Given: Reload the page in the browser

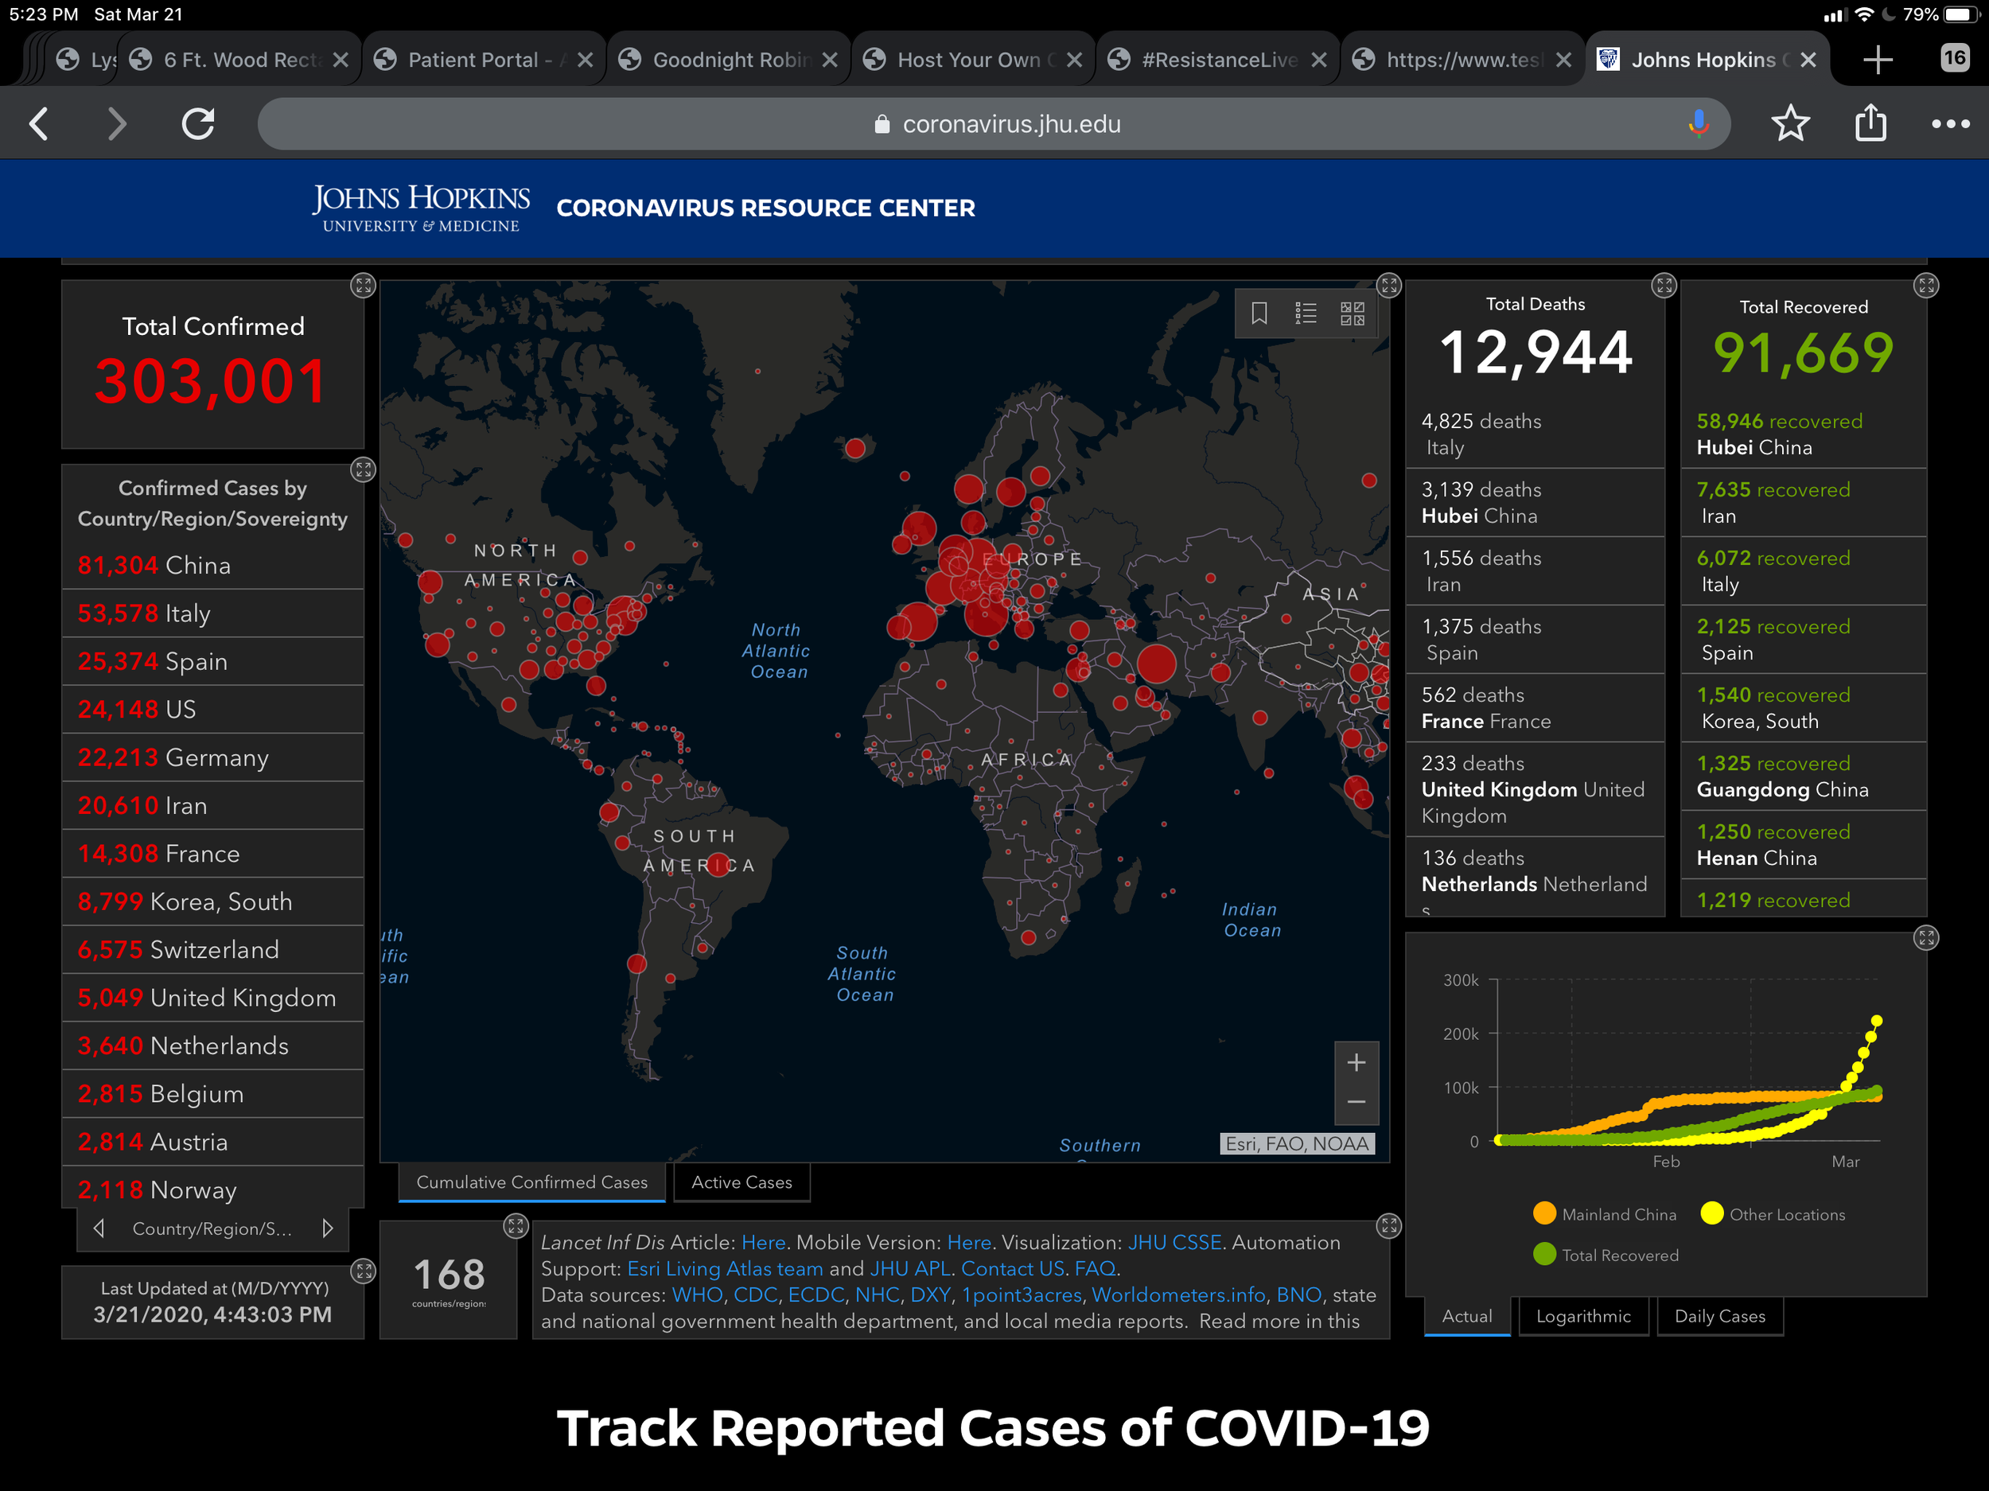Looking at the screenshot, I should 198,124.
